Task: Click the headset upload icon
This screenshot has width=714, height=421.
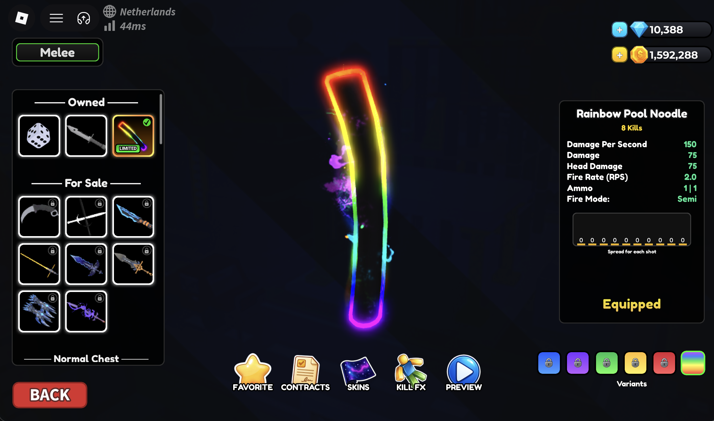Action: pos(83,18)
